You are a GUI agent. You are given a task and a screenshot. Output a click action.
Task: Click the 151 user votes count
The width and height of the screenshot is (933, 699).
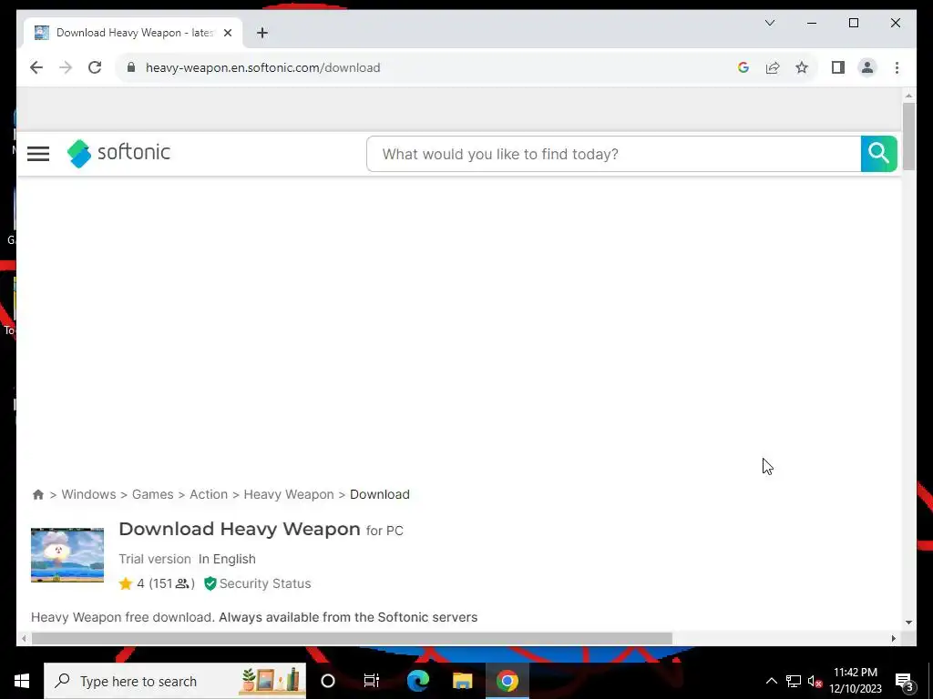click(172, 583)
